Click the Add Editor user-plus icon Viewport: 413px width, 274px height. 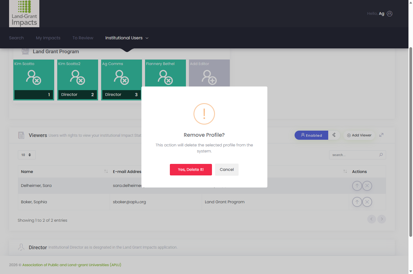(209, 77)
